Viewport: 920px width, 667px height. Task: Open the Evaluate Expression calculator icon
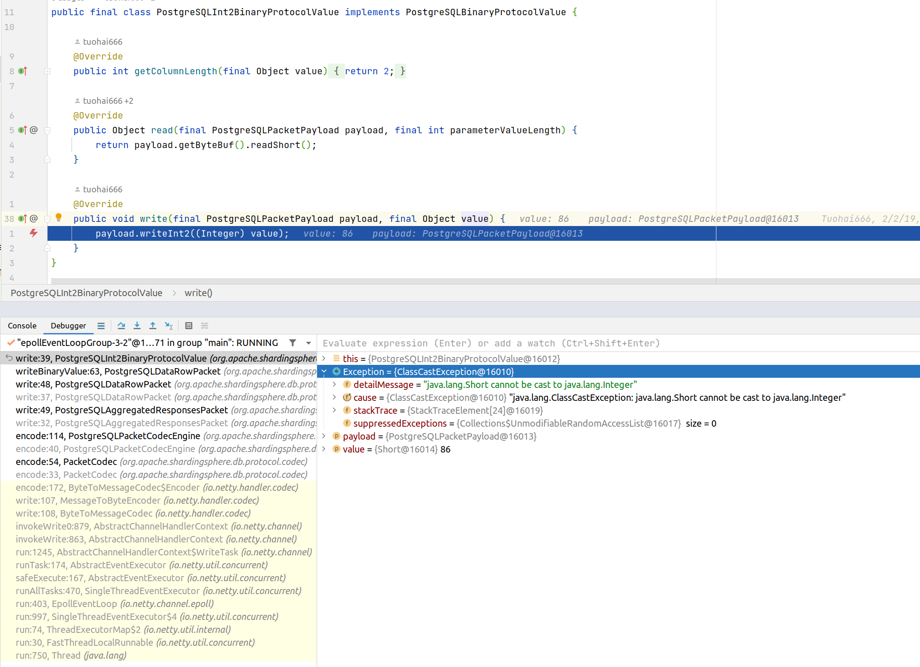pyautogui.click(x=189, y=326)
